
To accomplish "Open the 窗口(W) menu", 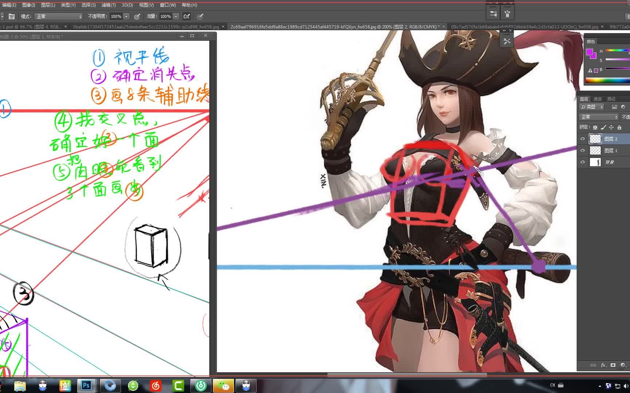I will coord(168,5).
